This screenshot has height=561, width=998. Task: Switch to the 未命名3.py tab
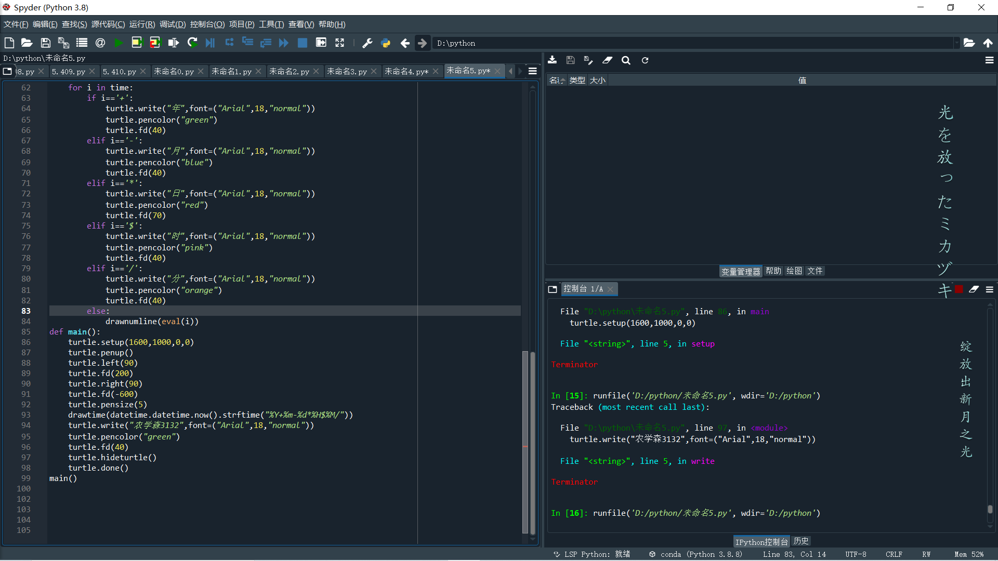tap(347, 71)
